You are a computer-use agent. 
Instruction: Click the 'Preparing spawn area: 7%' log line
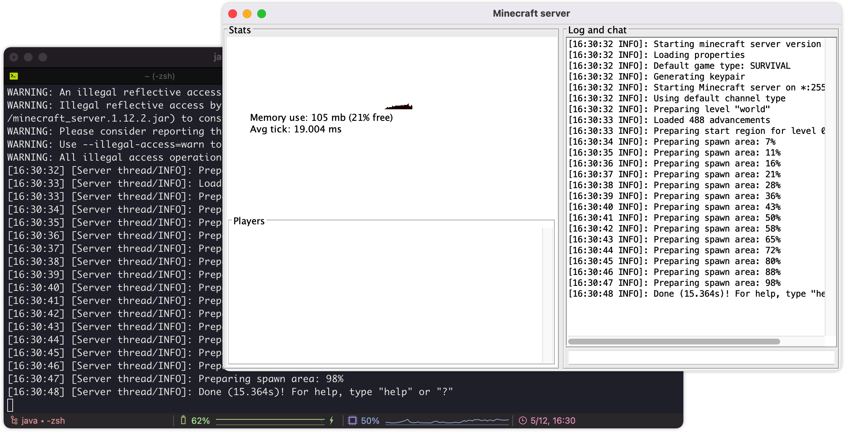pyautogui.click(x=672, y=142)
